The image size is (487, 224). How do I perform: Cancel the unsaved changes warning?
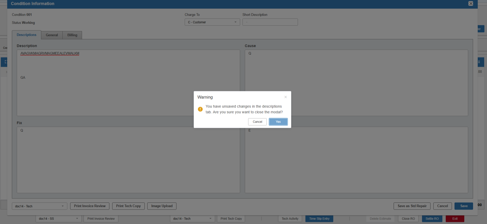[257, 122]
